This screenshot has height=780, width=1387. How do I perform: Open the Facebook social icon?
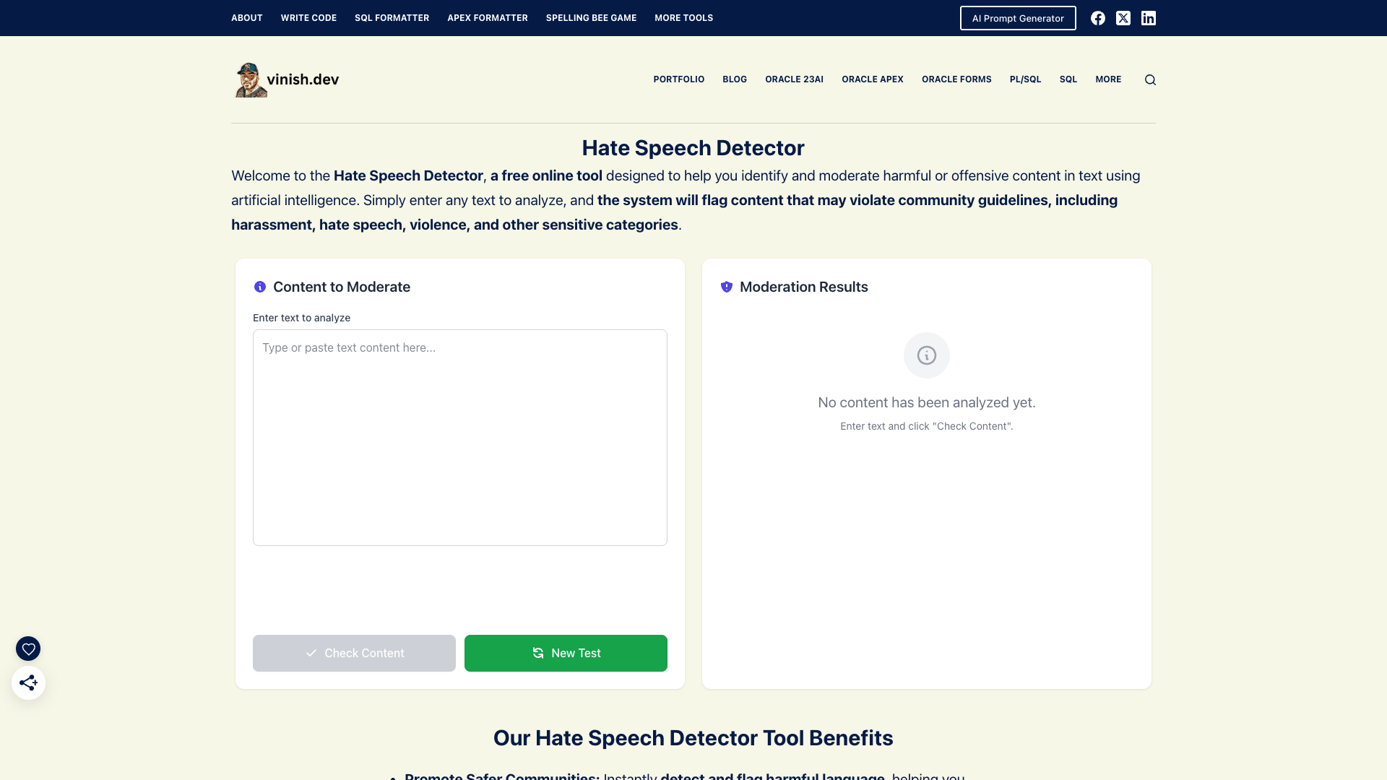click(1097, 18)
